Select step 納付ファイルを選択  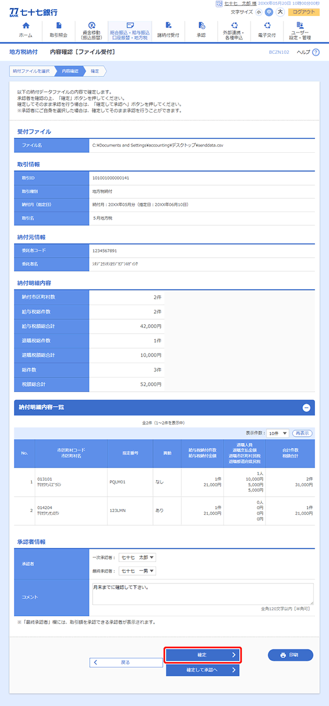pyautogui.click(x=32, y=71)
